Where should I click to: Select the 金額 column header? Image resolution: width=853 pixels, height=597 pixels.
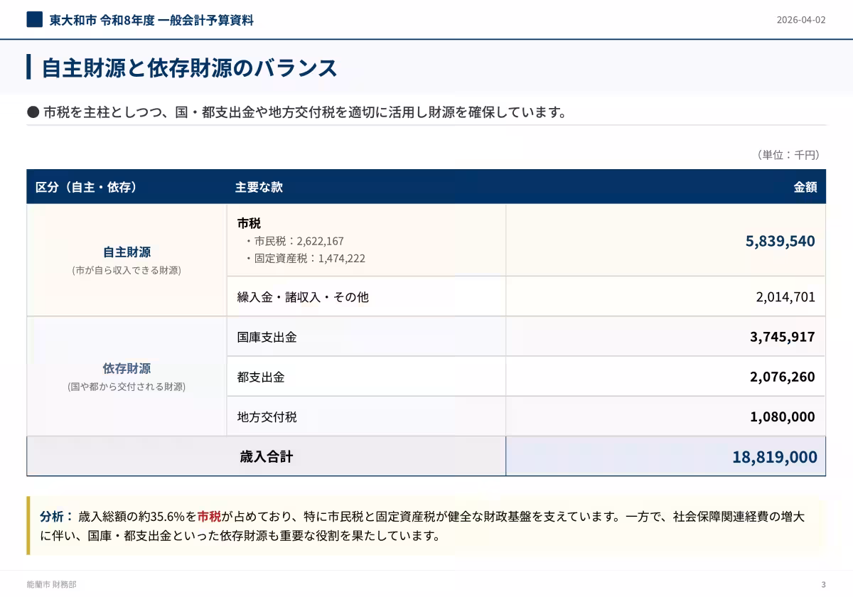[806, 188]
